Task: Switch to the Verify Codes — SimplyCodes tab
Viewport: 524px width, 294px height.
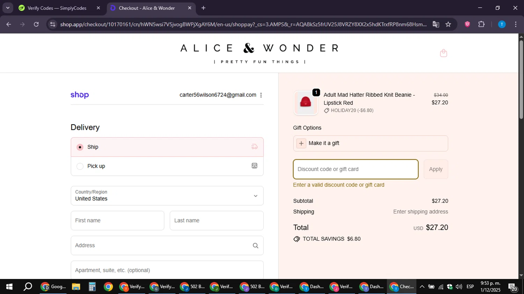Action: [x=59, y=8]
